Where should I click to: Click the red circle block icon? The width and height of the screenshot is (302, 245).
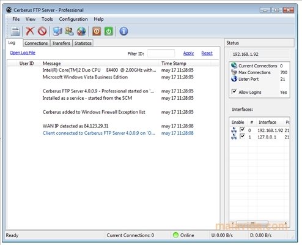click(42, 31)
